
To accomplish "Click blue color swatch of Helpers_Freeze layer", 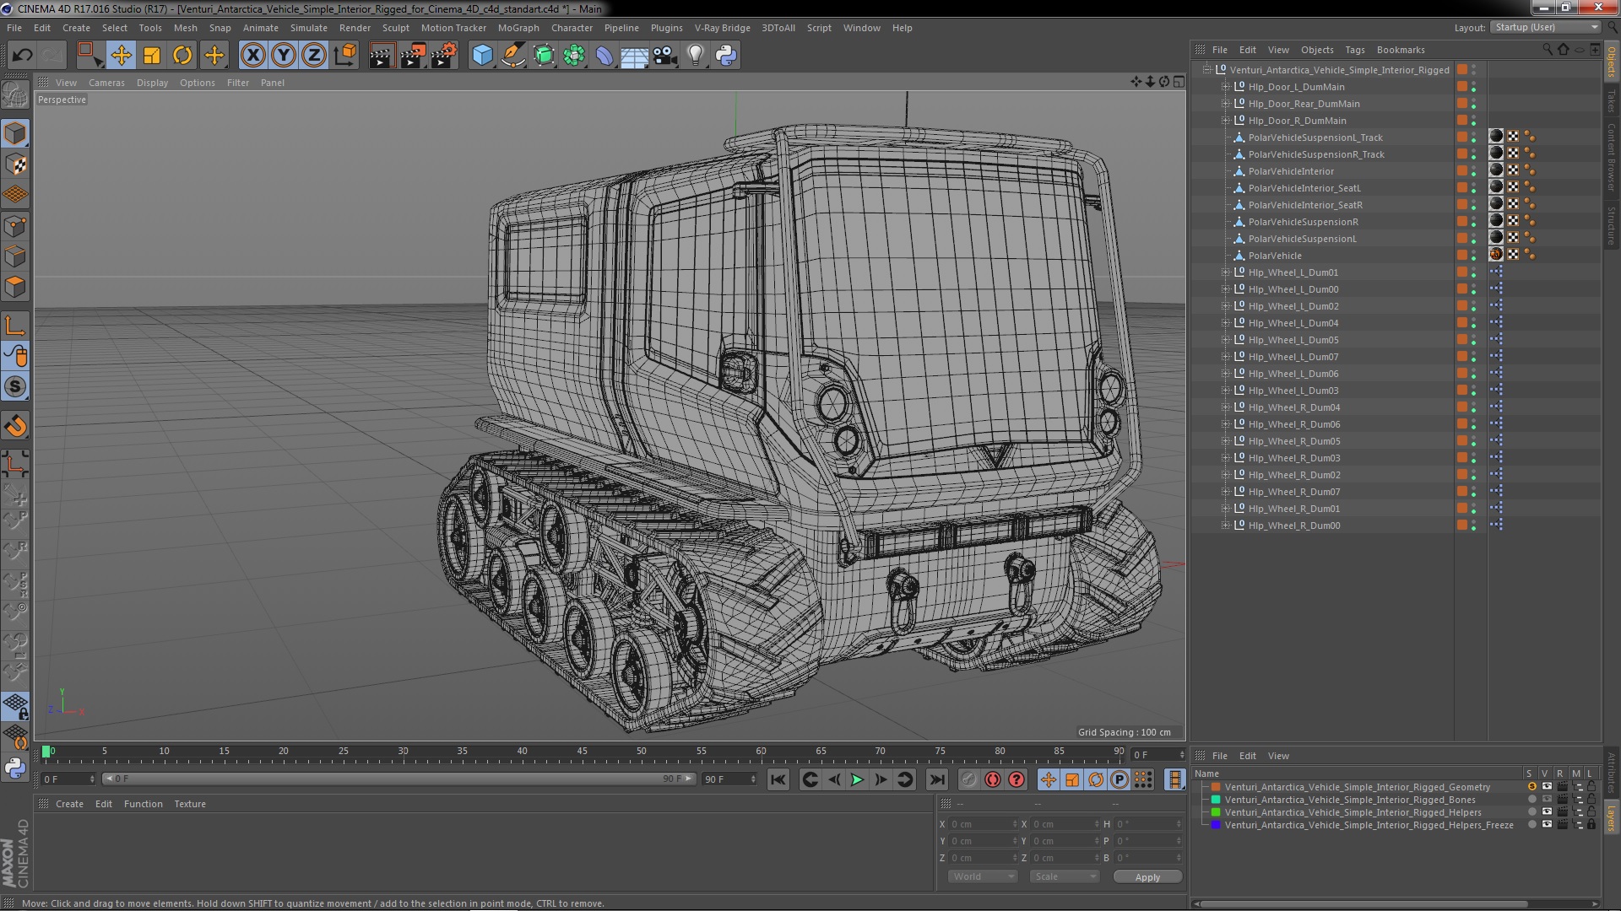I will point(1216,825).
